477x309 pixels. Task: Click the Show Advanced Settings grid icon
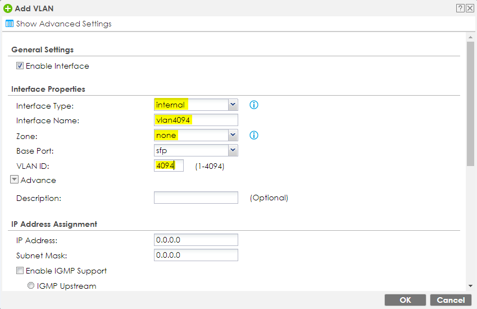point(9,24)
